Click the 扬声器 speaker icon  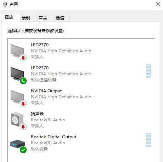[x=18, y=121]
